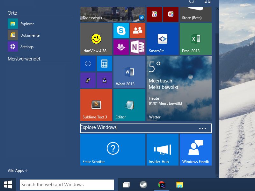Viewport: 255px width, 191px height.
Task: Open SmartGit tile
Action: click(163, 39)
